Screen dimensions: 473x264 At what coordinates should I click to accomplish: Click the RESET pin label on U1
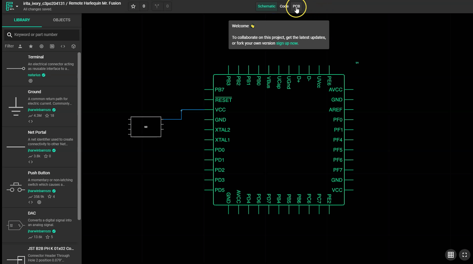(x=224, y=100)
